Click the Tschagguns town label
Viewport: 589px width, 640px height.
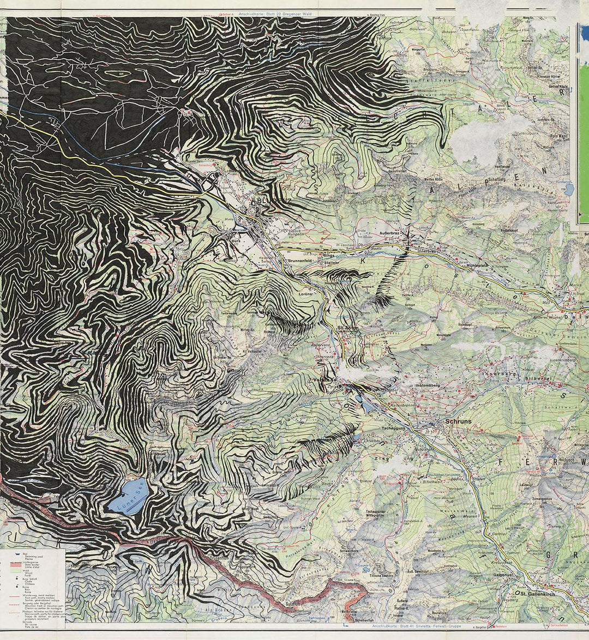(395, 428)
